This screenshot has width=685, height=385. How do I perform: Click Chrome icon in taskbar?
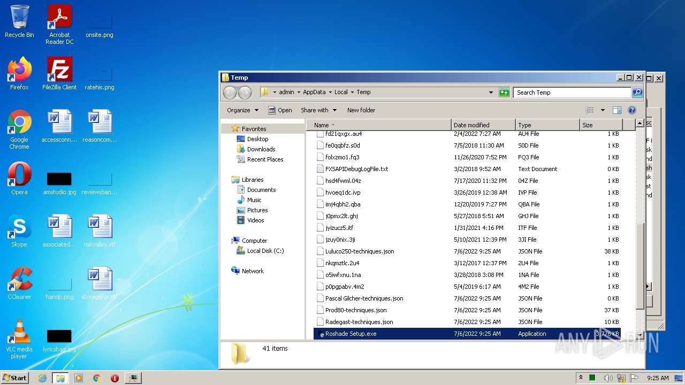pos(97,378)
